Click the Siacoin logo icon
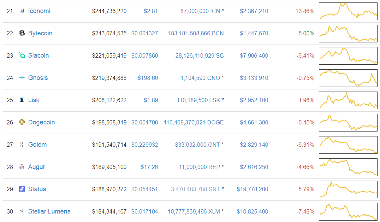The width and height of the screenshot is (380, 222). point(22,55)
